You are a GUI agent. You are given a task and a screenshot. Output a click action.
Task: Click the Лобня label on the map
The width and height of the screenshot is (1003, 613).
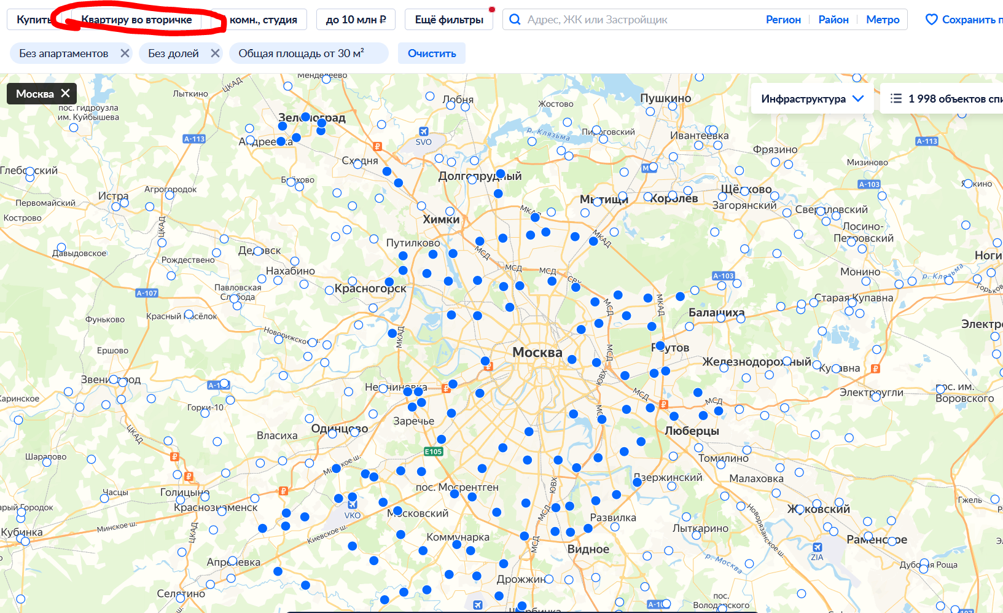458,100
